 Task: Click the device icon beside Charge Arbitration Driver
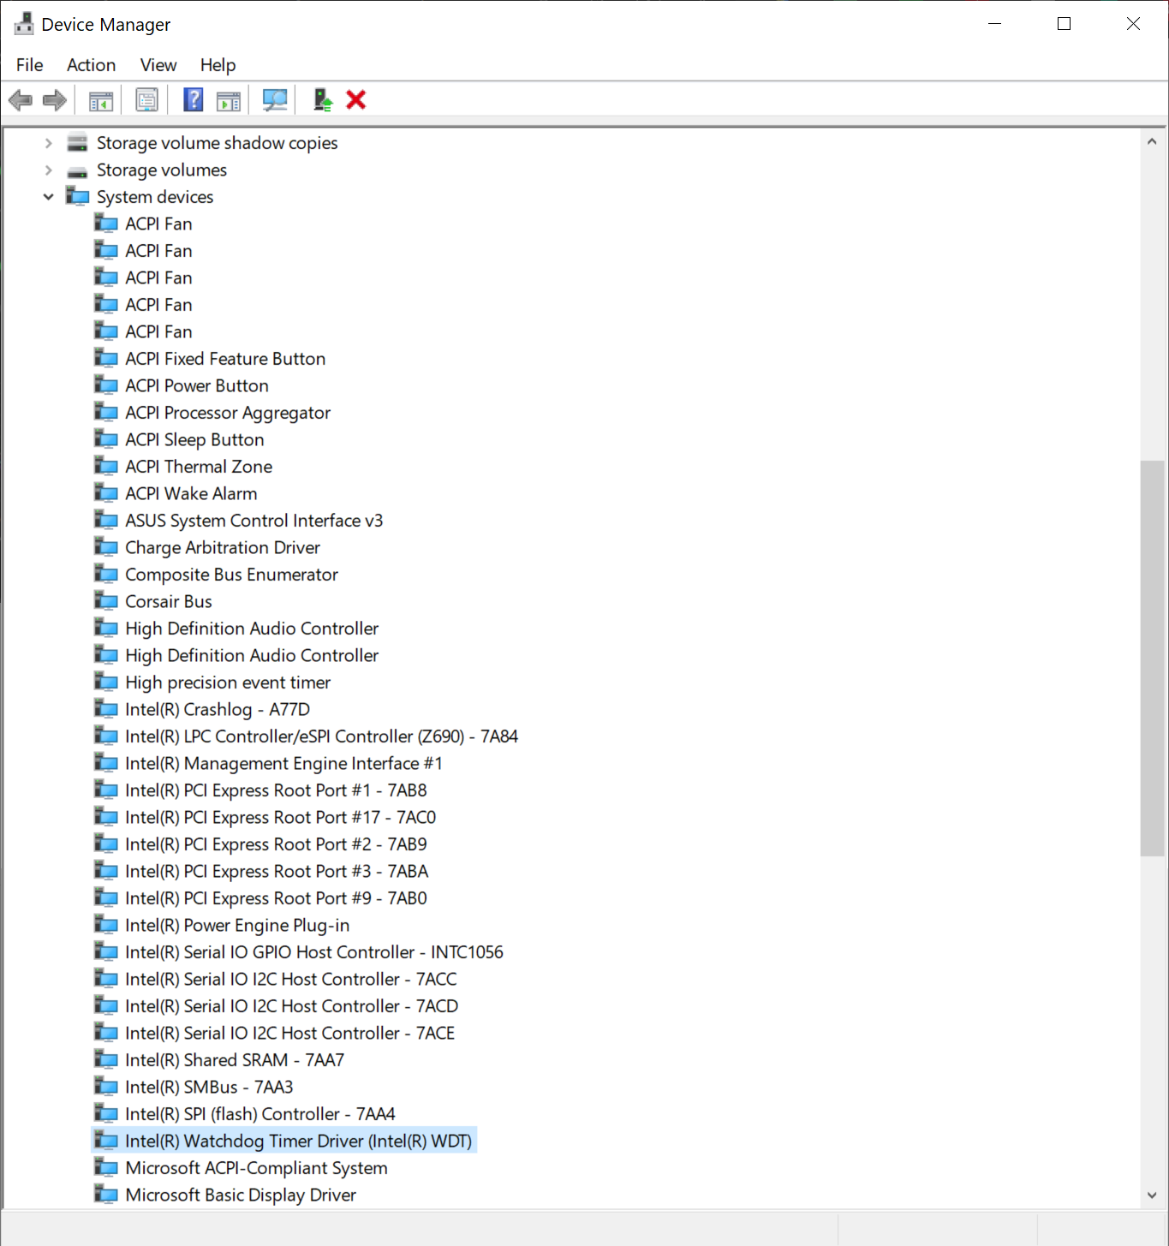click(106, 547)
